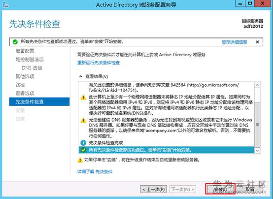Click the static IP address warning text
Viewport: 273px width, 199px height.
coord(171,105)
